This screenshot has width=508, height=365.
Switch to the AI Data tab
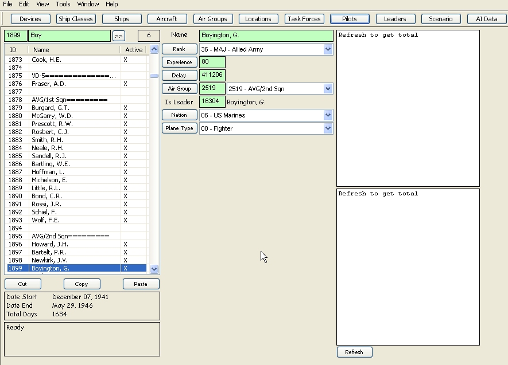tap(486, 18)
